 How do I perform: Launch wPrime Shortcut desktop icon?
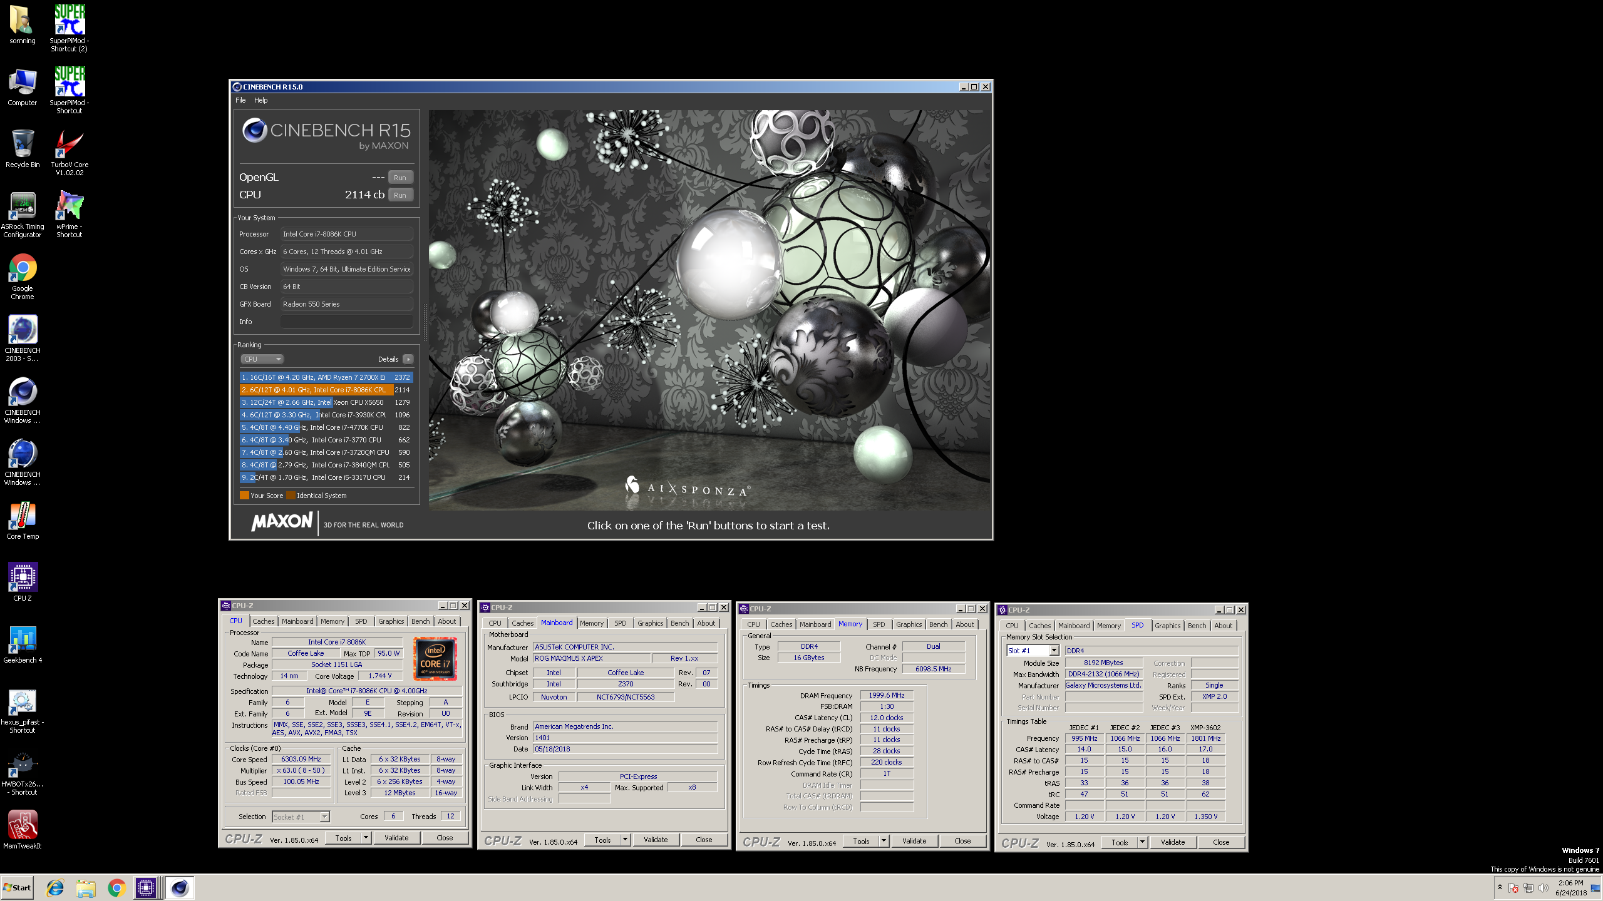69,215
